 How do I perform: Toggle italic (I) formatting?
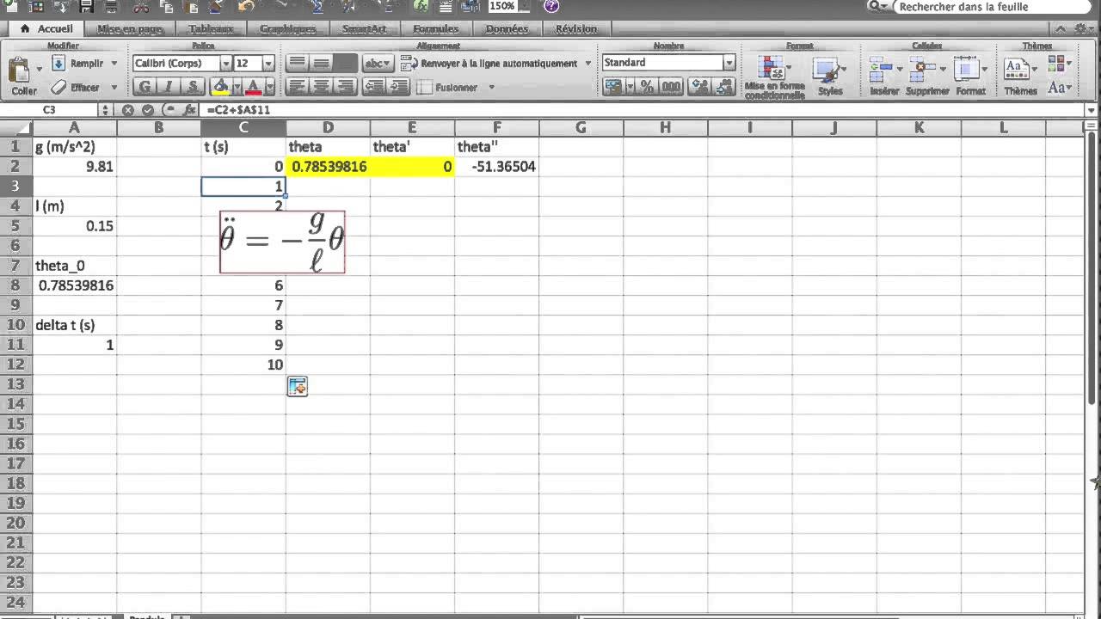coord(168,87)
